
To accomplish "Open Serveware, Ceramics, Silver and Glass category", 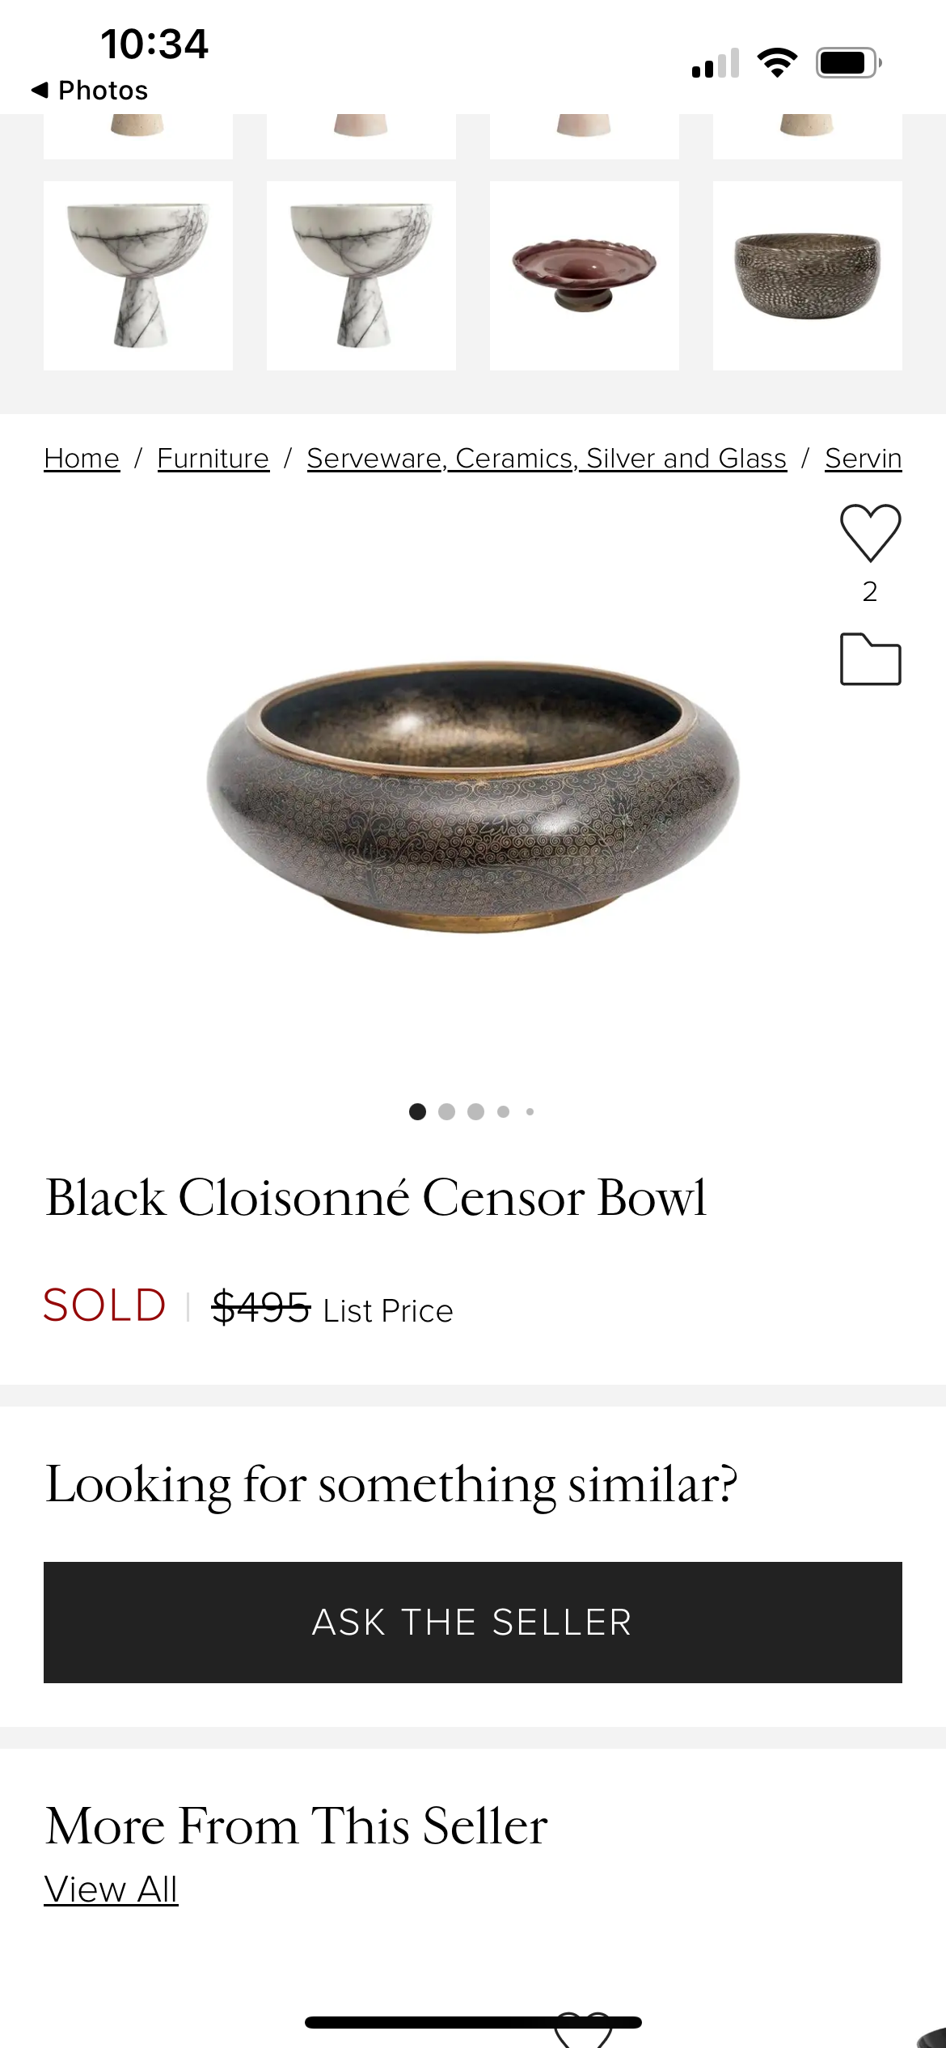I will [x=547, y=459].
